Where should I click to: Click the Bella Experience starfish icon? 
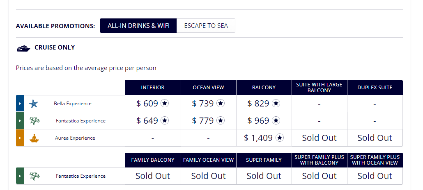pos(33,104)
